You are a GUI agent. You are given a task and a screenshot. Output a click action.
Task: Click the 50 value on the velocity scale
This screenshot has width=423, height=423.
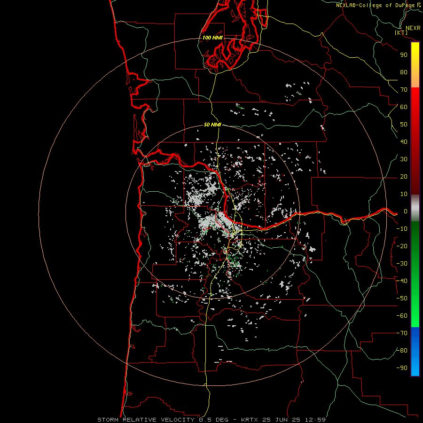(404, 125)
